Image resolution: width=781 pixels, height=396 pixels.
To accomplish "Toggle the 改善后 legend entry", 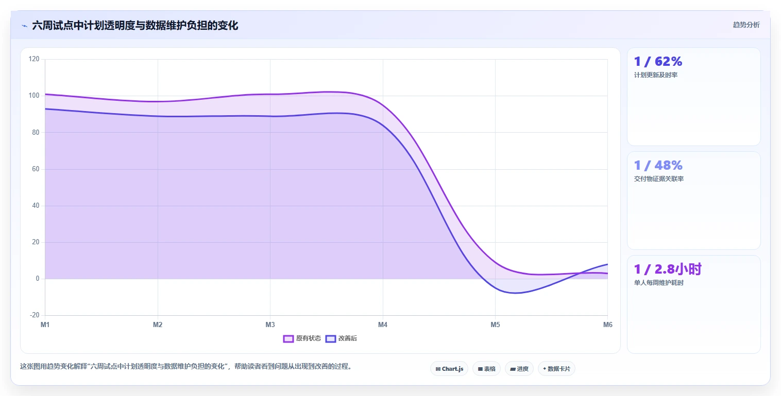I will pos(342,338).
